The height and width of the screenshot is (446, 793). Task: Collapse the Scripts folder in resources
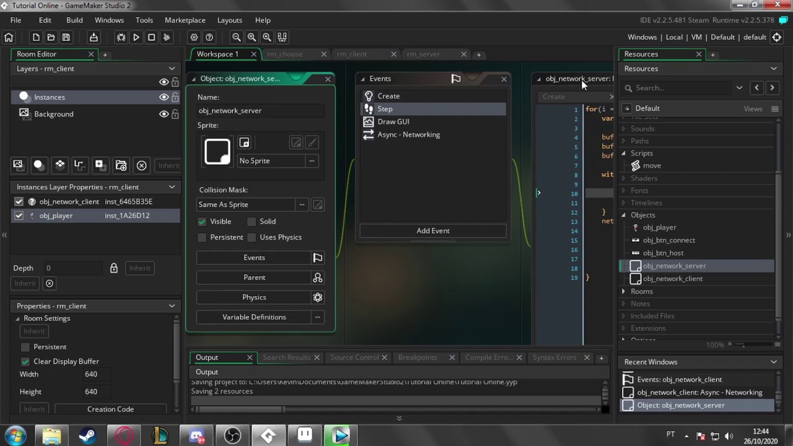(x=624, y=154)
